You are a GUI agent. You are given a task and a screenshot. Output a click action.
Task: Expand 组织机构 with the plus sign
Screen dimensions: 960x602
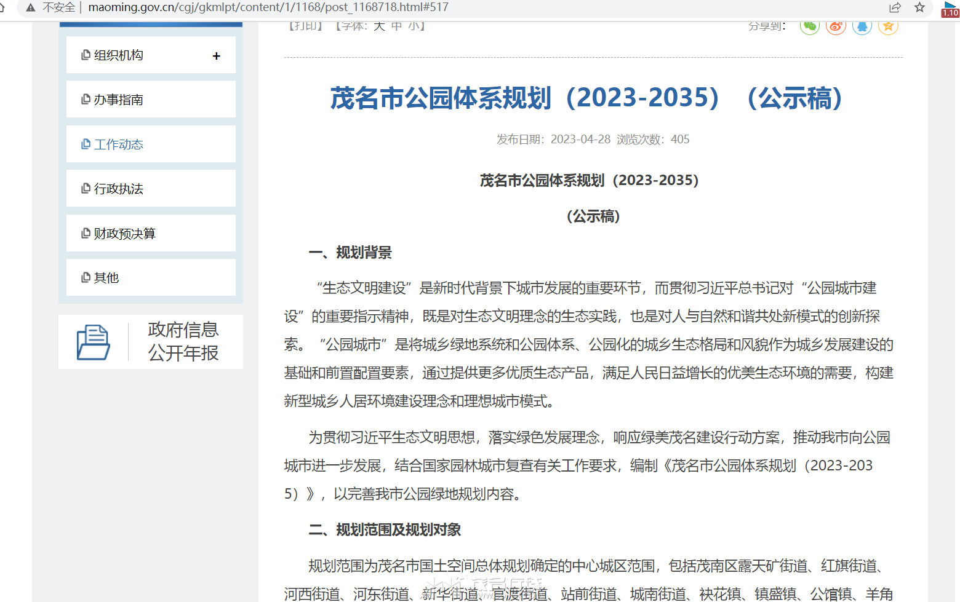point(217,56)
